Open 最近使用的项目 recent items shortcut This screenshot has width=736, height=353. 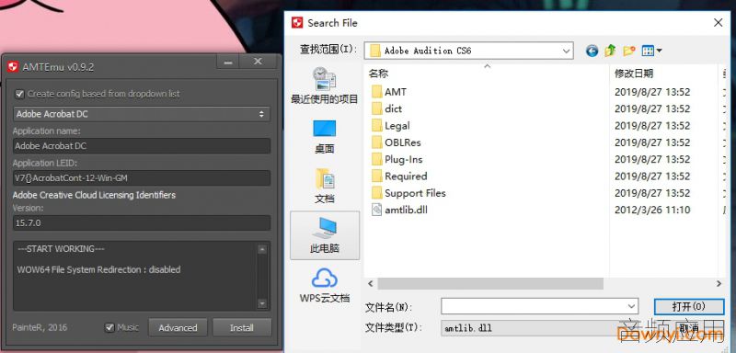coord(325,85)
